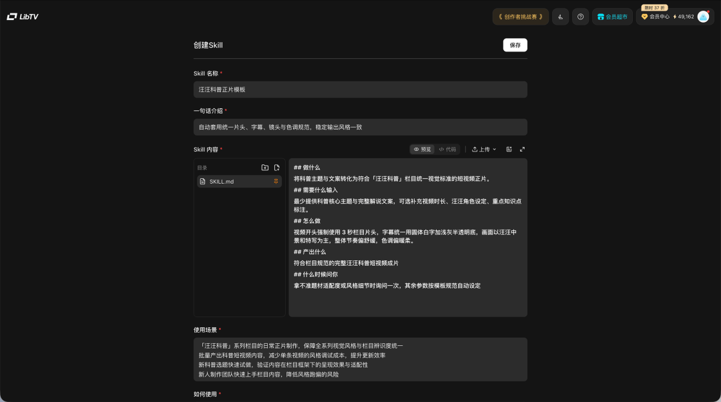
Task: Open 会员中心 membership center
Action: [x=656, y=17]
